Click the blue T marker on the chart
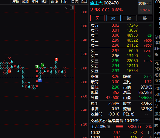The width and height of the screenshot is (160, 138). click(x=40, y=80)
